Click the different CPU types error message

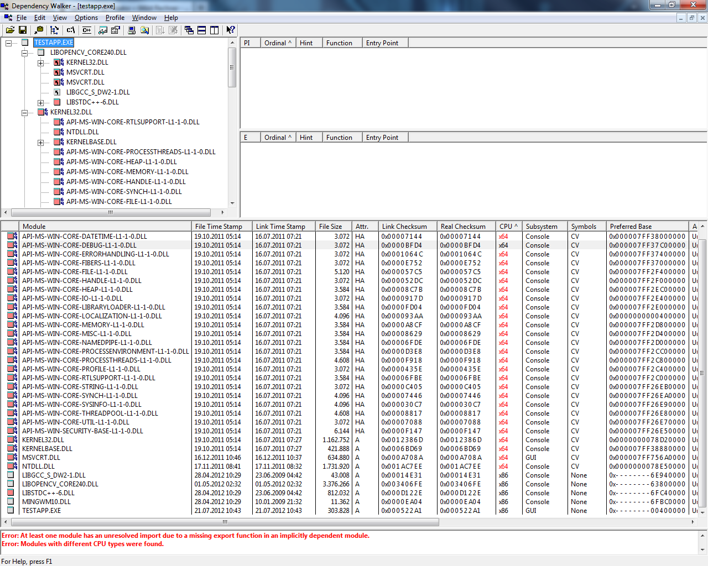[x=82, y=544]
